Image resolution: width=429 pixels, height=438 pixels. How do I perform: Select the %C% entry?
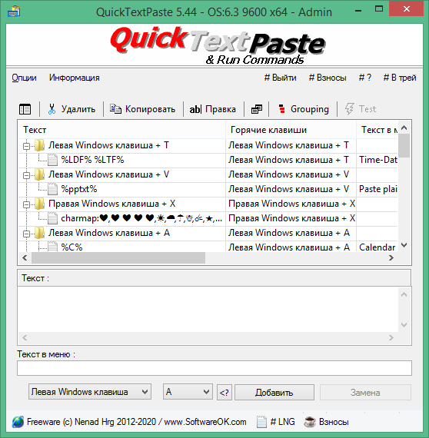tap(71, 247)
